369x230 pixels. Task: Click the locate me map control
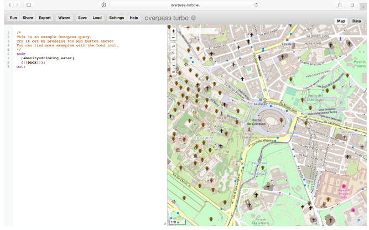pos(173,52)
